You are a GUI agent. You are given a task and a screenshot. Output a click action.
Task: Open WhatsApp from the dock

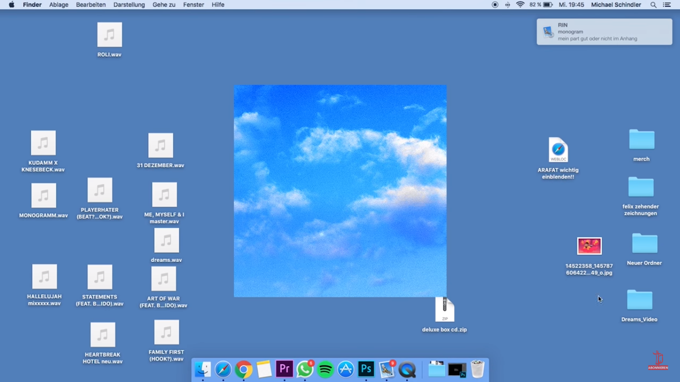(x=305, y=370)
